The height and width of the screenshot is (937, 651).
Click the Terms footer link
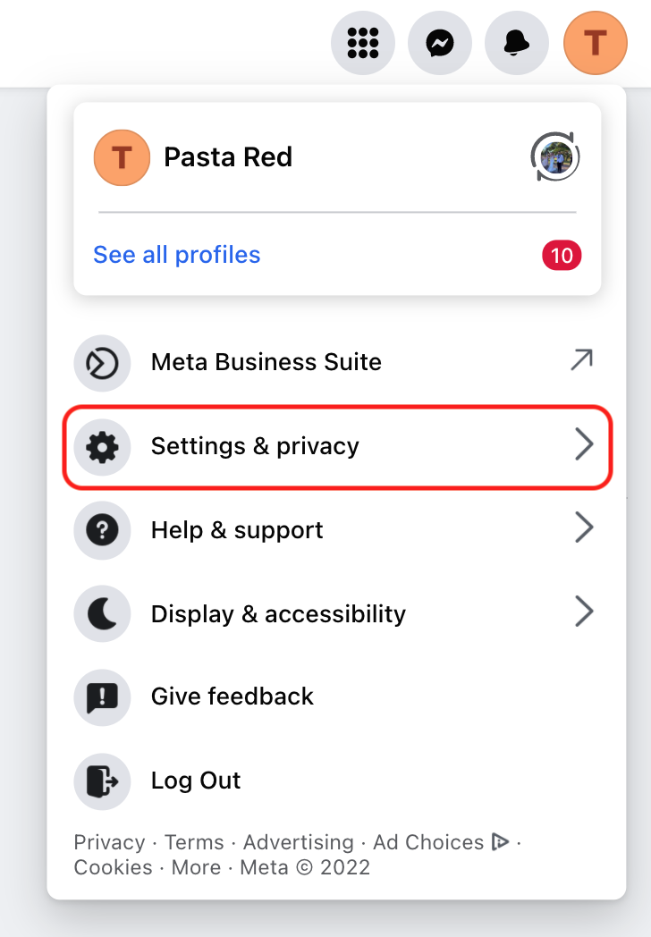(193, 841)
